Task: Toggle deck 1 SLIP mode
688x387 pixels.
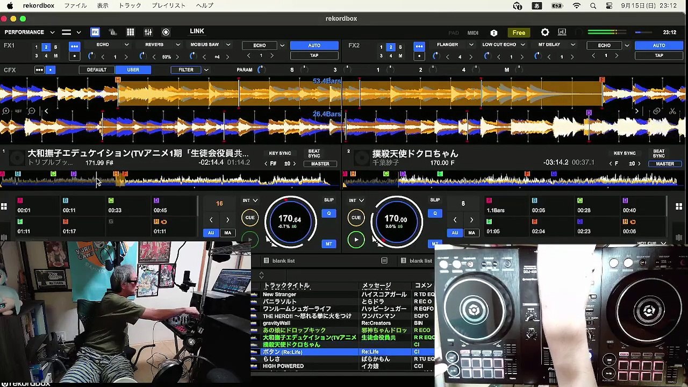Action: (329, 200)
